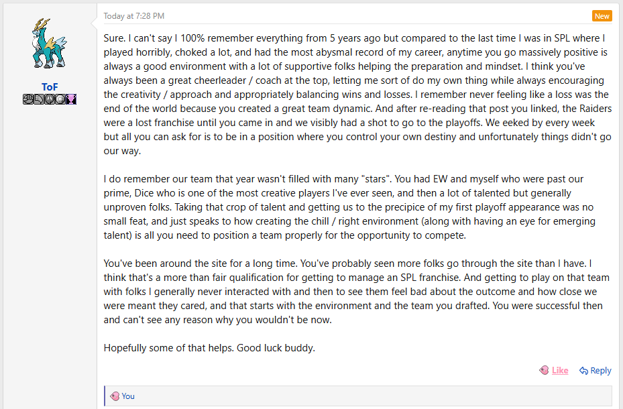Click the line 'Hopefully some of that helps'

point(209,348)
